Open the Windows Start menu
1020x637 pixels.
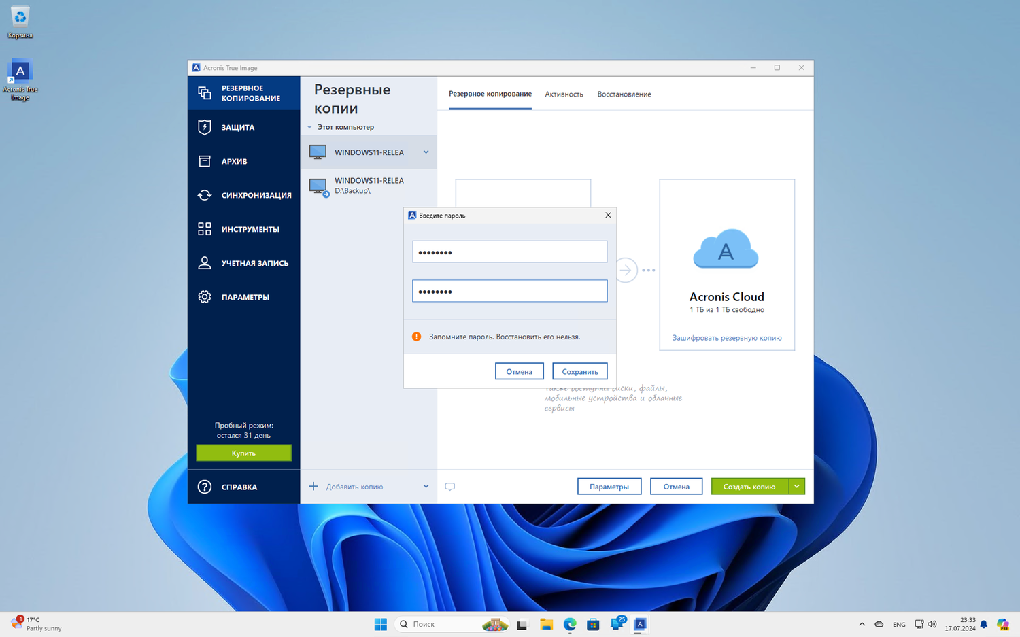(381, 624)
